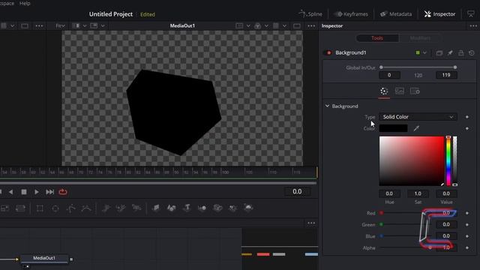This screenshot has width=480, height=270.
Task: Lock the Background1 tool
Action: coord(460,53)
